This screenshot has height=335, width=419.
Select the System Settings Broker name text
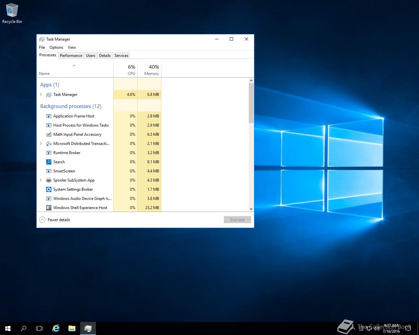73,189
